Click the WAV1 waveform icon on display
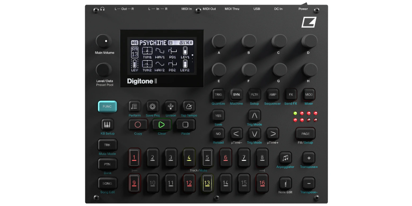The width and height of the screenshot is (412, 206). pos(159,50)
